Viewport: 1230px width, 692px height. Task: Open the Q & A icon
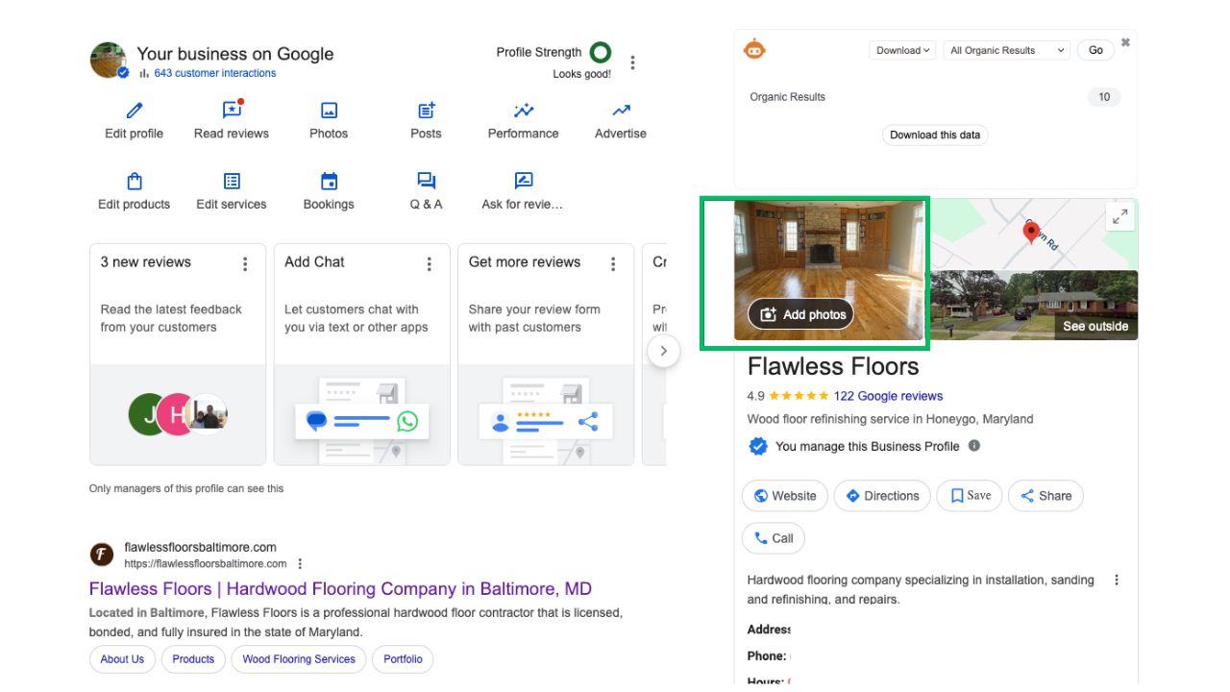425,180
